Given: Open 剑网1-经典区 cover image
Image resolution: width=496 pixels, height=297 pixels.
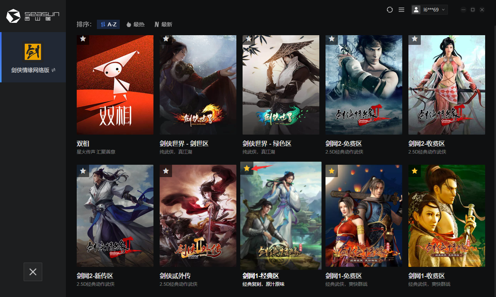Looking at the screenshot, I should [x=281, y=216].
